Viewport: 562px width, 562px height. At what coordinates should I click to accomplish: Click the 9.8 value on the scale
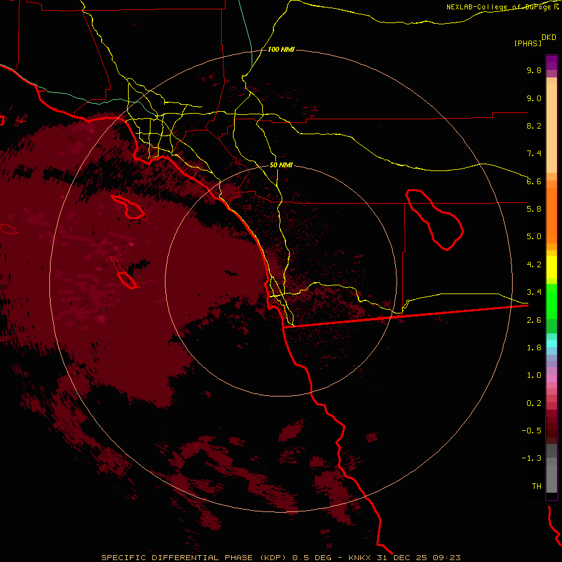[534, 70]
